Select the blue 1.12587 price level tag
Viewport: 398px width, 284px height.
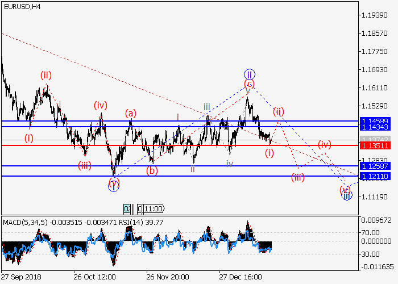click(376, 166)
